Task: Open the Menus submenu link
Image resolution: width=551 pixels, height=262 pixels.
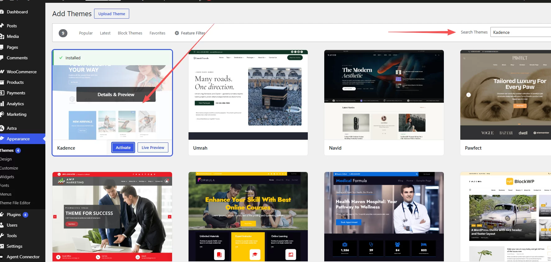Action: 6,194
